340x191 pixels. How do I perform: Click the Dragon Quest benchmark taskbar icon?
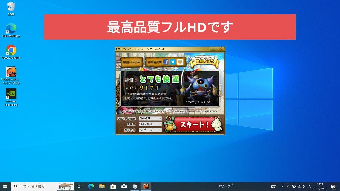pos(146,186)
